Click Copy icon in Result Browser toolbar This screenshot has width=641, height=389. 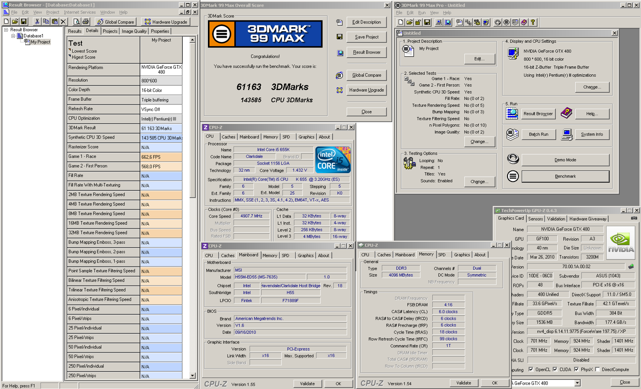46,22
